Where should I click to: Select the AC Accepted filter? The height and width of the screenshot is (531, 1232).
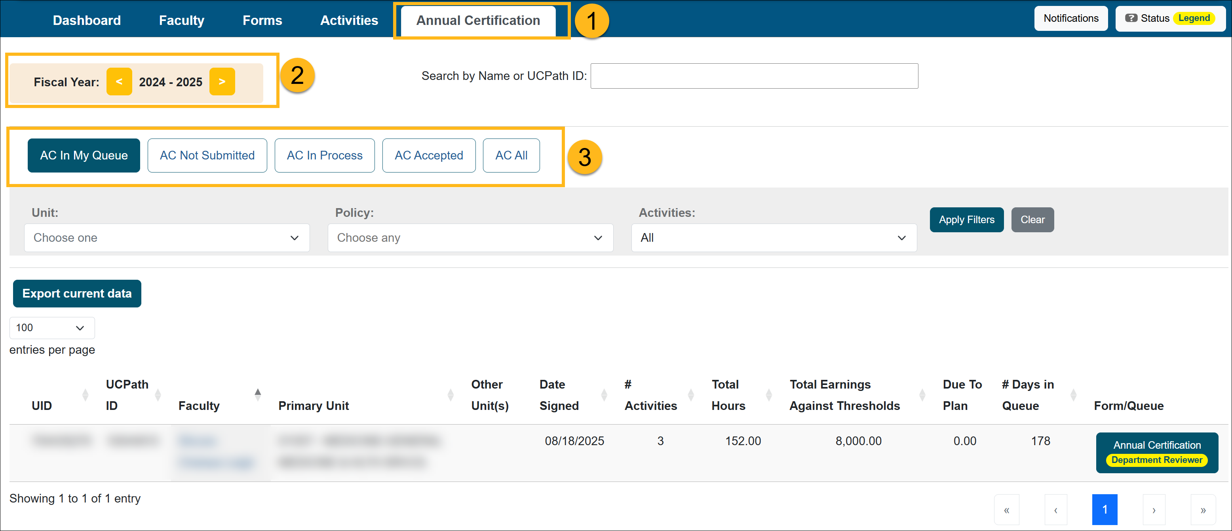pos(428,155)
